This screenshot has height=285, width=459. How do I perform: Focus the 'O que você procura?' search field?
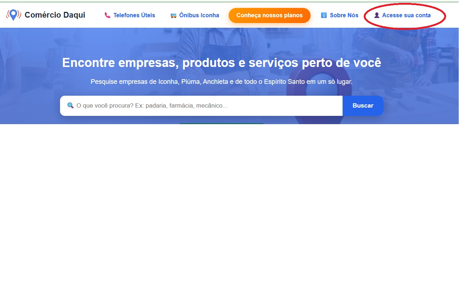click(x=201, y=106)
